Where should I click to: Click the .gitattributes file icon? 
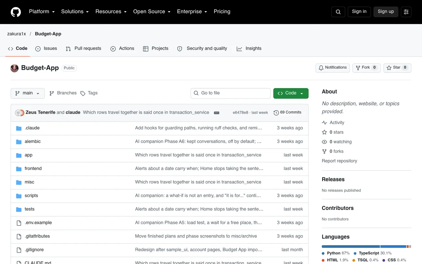pyautogui.click(x=19, y=236)
